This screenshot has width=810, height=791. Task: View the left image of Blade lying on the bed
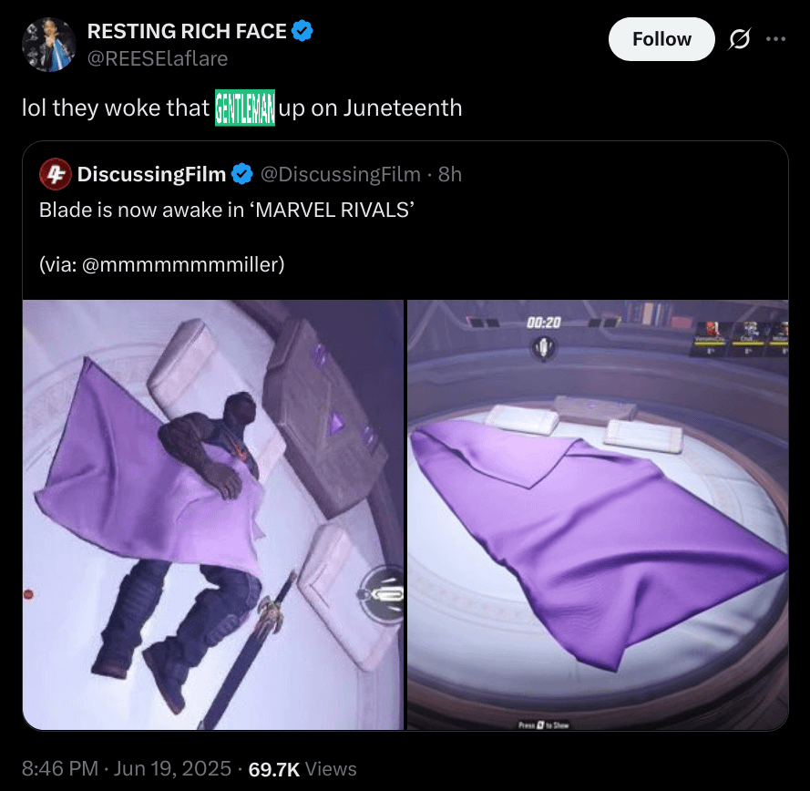click(x=213, y=515)
